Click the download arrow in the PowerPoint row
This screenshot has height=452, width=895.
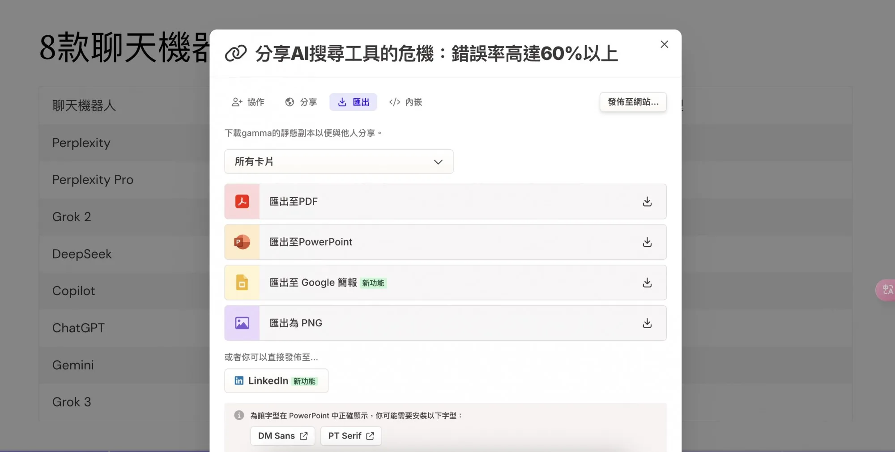(647, 242)
